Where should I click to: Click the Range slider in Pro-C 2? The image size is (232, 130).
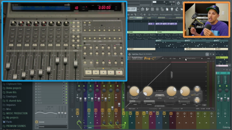point(149,101)
